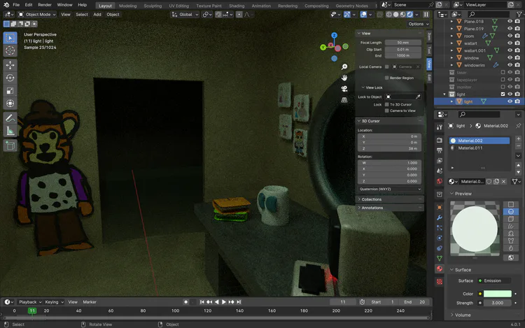Image resolution: width=525 pixels, height=328 pixels.
Task: Activate the Transform tool
Action: click(10, 104)
